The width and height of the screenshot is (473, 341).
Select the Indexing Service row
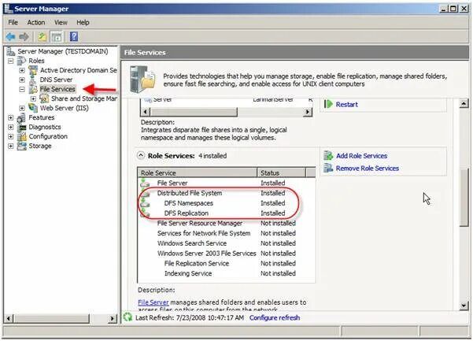227,273
